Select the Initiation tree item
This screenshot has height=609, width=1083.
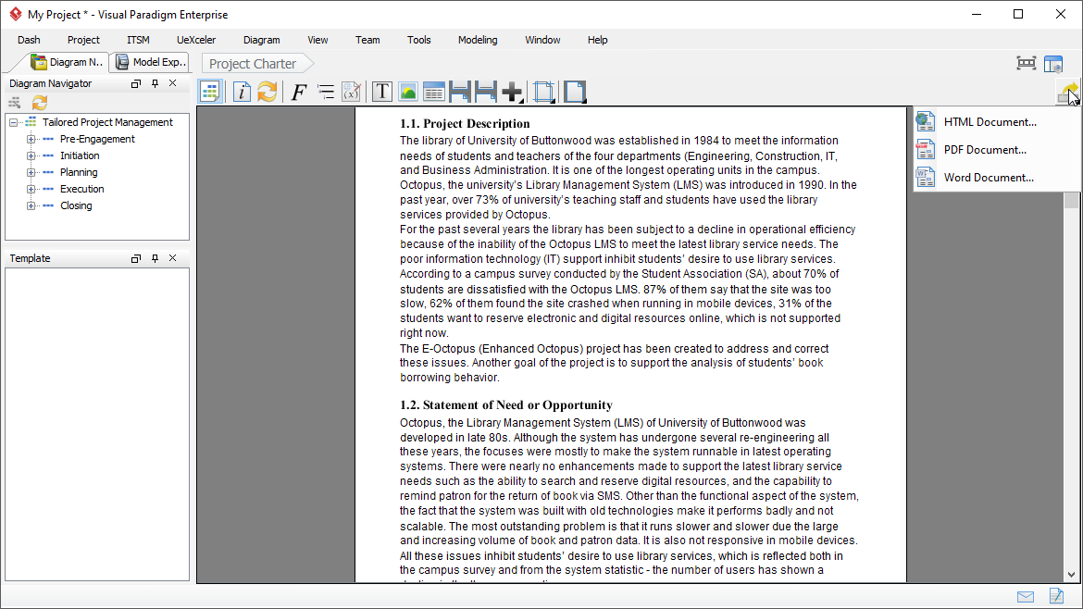(80, 155)
